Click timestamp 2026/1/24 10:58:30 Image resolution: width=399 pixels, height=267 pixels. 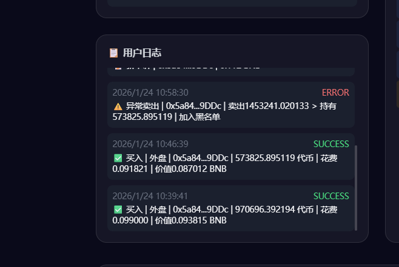150,93
